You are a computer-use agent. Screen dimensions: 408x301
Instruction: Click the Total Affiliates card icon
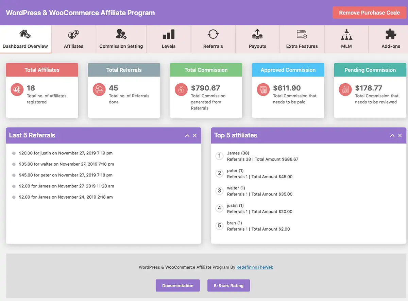coord(17,90)
